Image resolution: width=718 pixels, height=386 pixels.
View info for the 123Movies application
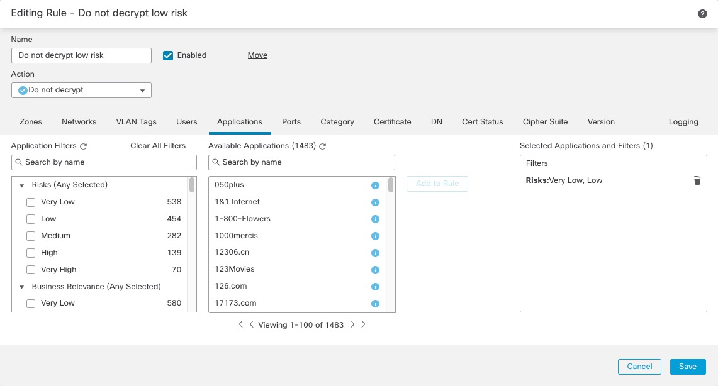pyautogui.click(x=375, y=269)
